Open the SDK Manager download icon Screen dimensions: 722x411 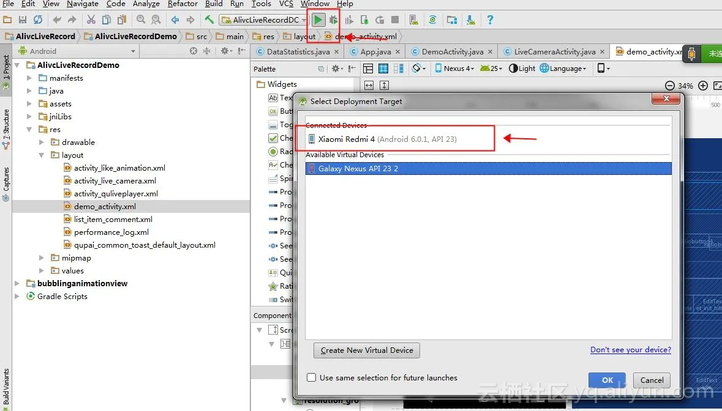(470, 20)
